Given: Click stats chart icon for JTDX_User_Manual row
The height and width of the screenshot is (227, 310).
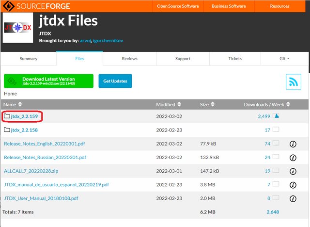Looking at the screenshot, I should (x=276, y=198).
